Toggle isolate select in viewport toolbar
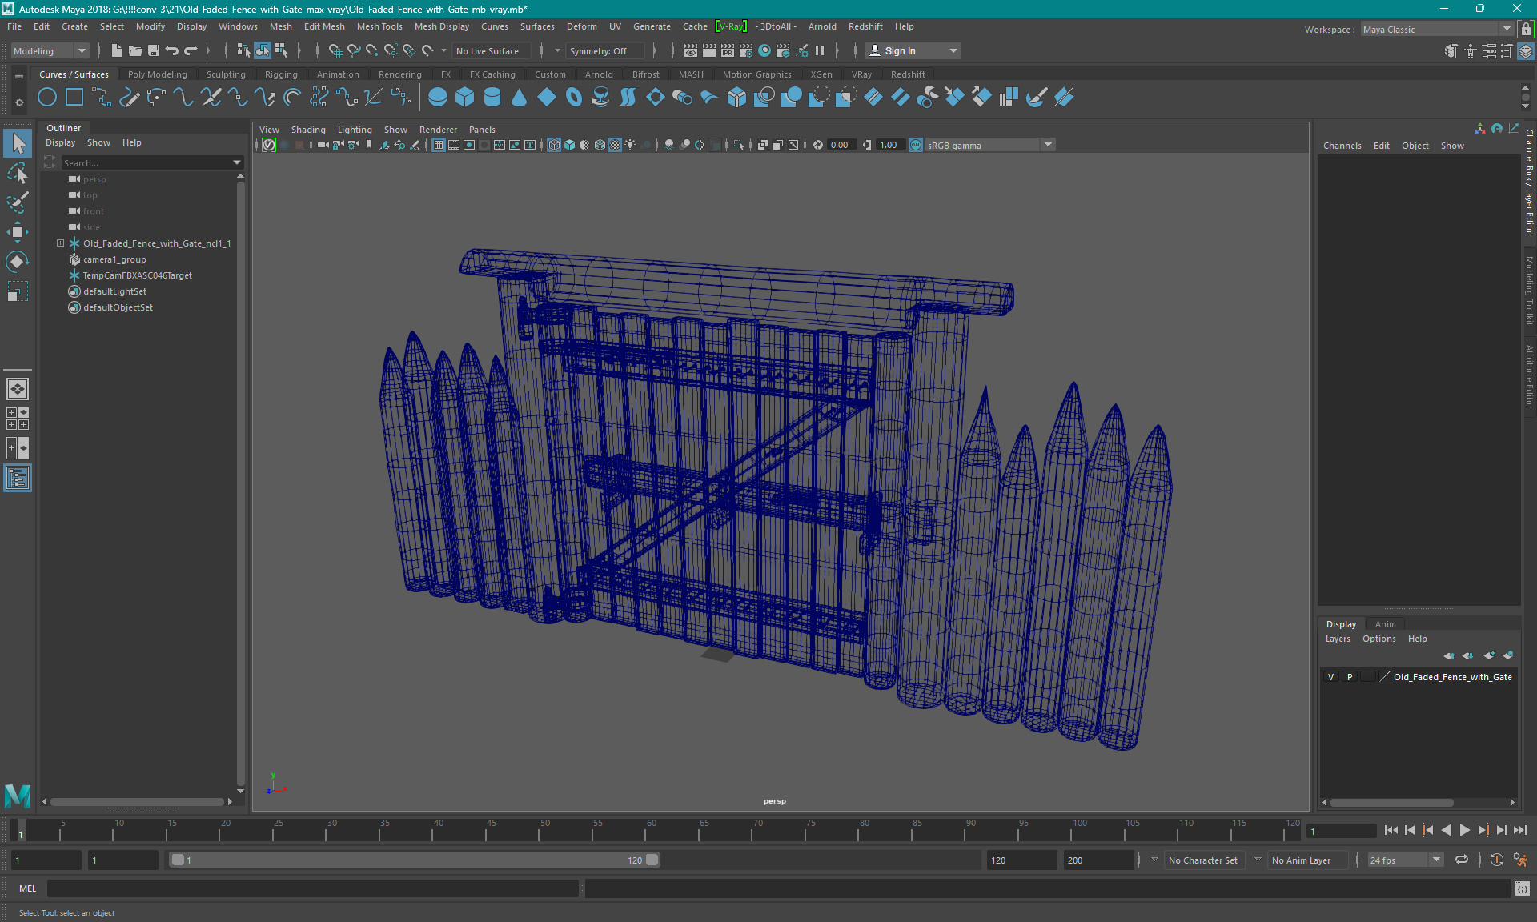Screen dimensions: 1537x922 (738, 145)
